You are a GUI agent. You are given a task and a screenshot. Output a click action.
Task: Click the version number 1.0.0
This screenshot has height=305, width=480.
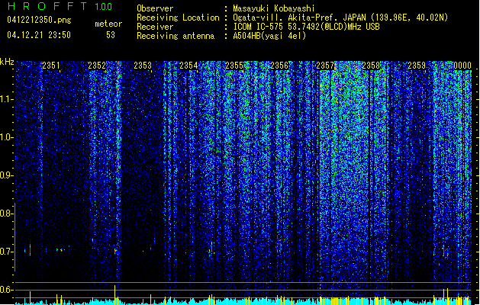click(103, 6)
